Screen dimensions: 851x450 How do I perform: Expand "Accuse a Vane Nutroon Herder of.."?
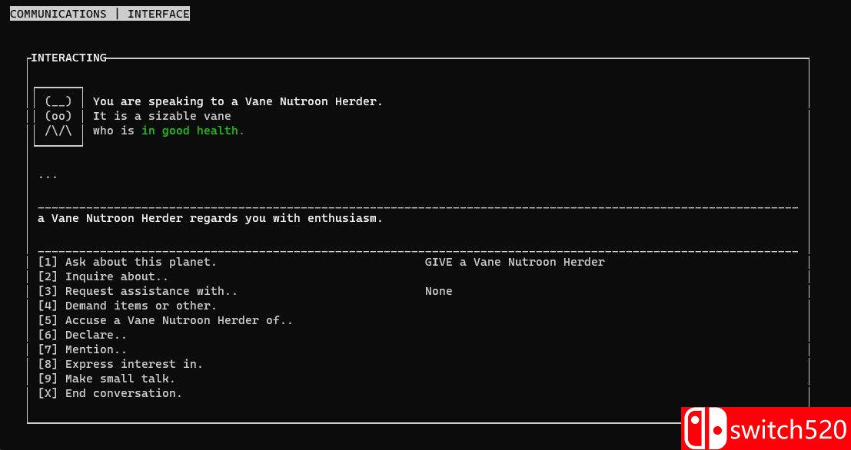[x=165, y=320]
